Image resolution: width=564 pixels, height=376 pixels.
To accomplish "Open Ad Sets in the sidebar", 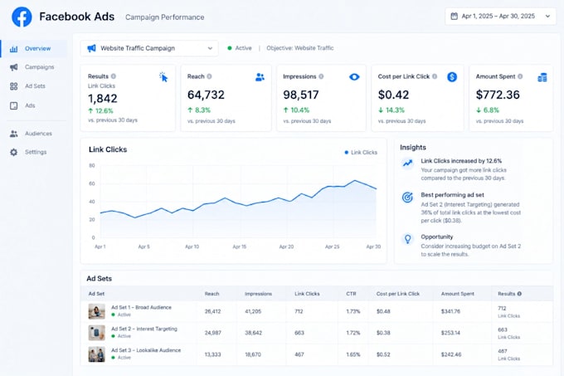I will [35, 86].
